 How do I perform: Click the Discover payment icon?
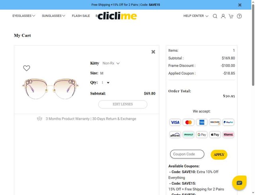click(x=215, y=122)
